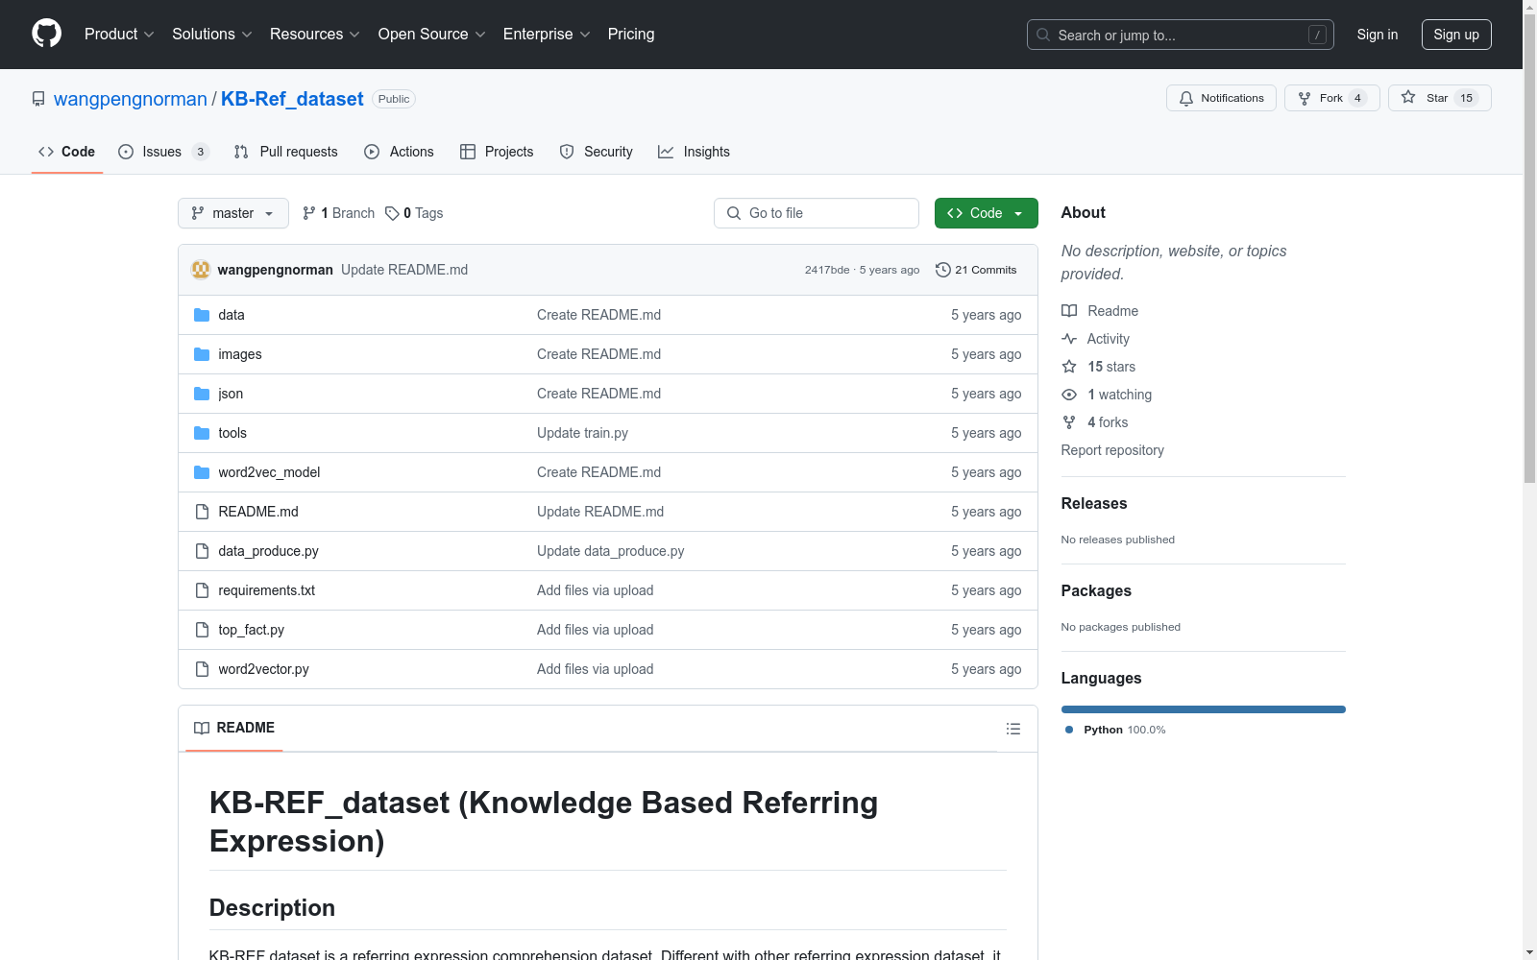This screenshot has height=960, width=1537.
Task: View 21 Commits history
Action: (976, 270)
